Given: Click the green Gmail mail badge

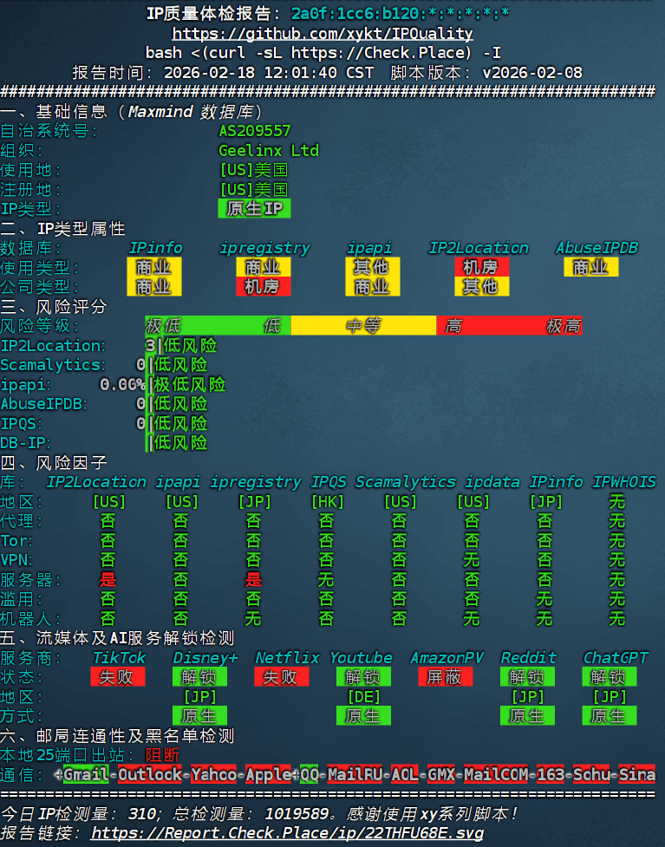Looking at the screenshot, I should pos(86,775).
